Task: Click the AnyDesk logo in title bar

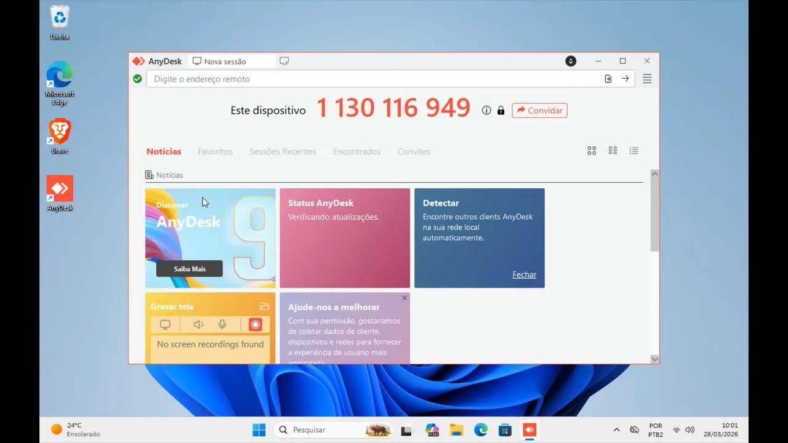Action: point(139,61)
